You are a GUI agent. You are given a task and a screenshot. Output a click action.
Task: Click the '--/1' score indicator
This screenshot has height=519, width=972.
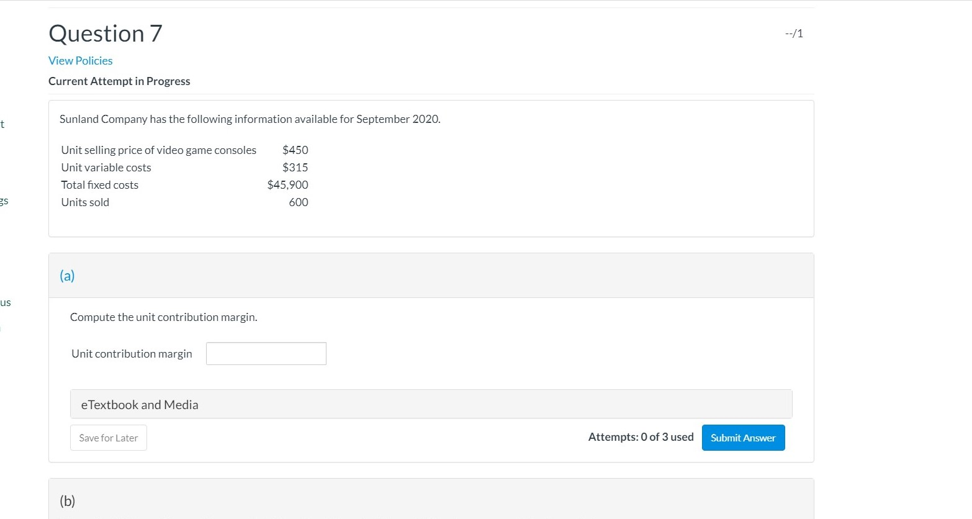tap(793, 33)
